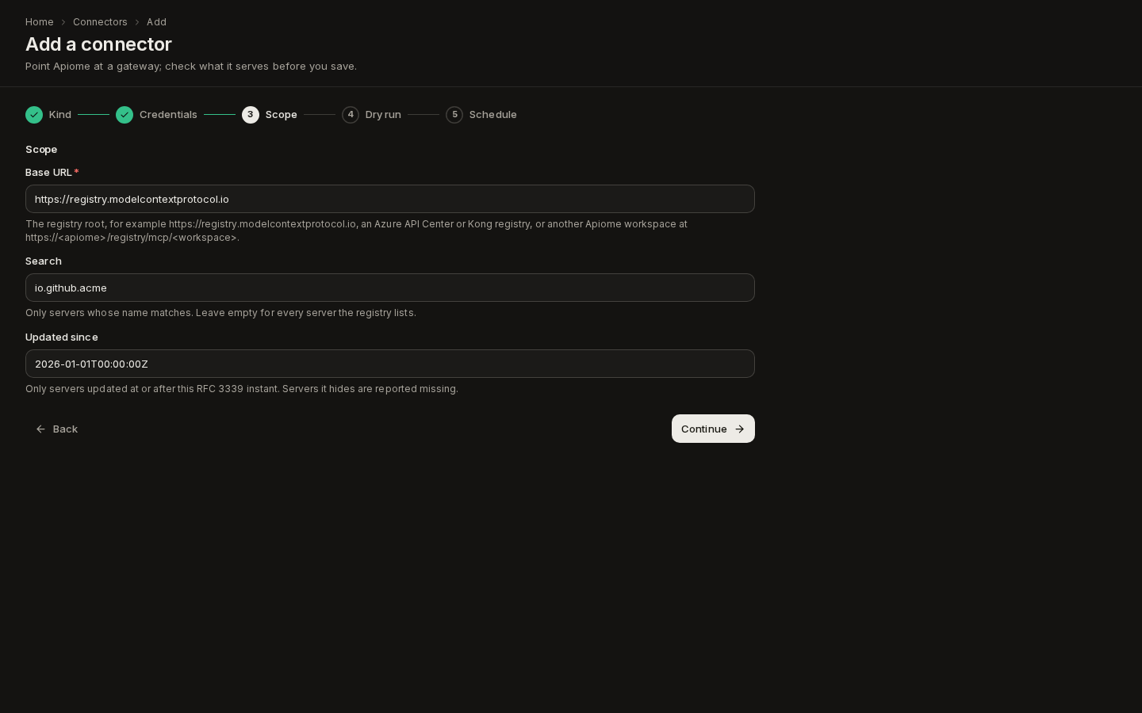Click the hint 'Only servers whose name matches'
The image size is (1142, 713).
point(220,313)
